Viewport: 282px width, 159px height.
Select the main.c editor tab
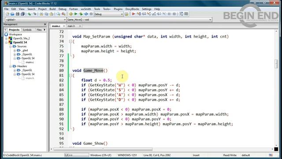(x=56, y=26)
